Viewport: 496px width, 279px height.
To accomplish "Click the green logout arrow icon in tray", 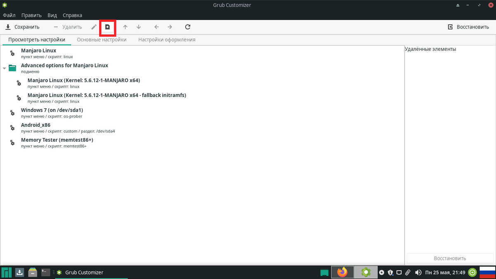I will (x=472, y=272).
